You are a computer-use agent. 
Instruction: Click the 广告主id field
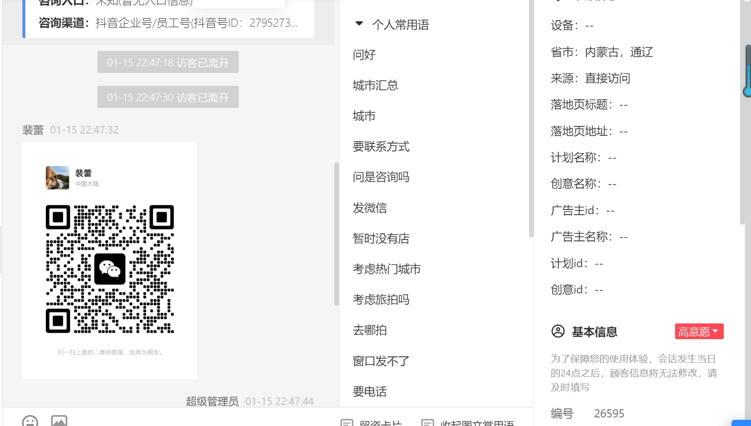[x=582, y=210]
